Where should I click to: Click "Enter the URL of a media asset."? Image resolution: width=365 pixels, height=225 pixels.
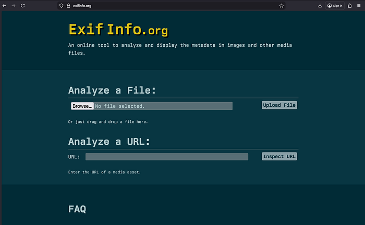(104, 172)
